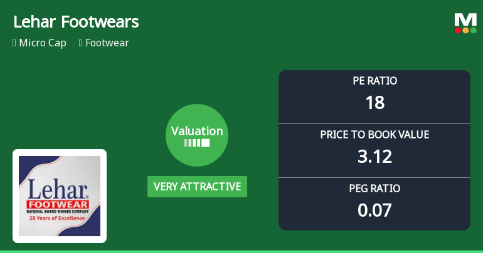Click the Very Attractive badge

coord(197,187)
